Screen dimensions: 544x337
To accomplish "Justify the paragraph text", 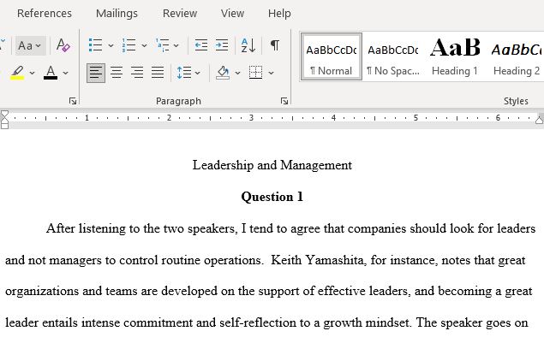I will (158, 73).
